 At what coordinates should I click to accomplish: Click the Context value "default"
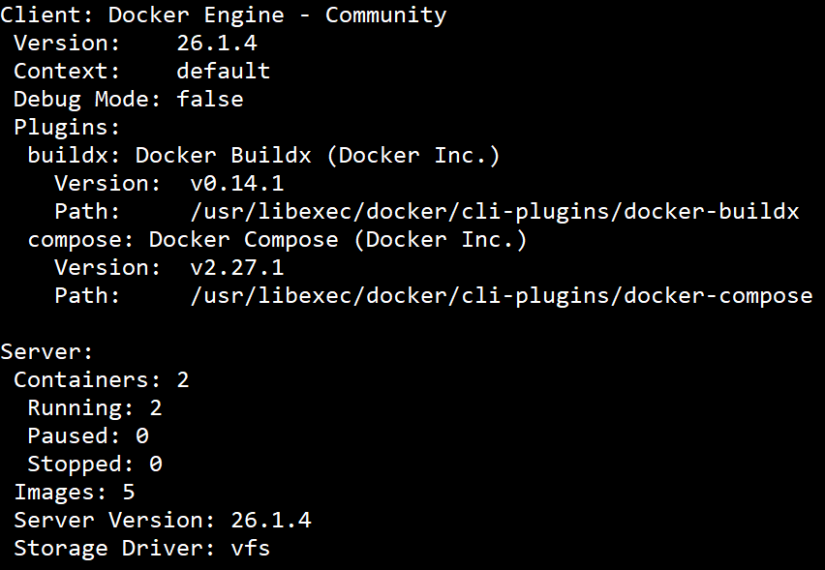(x=223, y=71)
